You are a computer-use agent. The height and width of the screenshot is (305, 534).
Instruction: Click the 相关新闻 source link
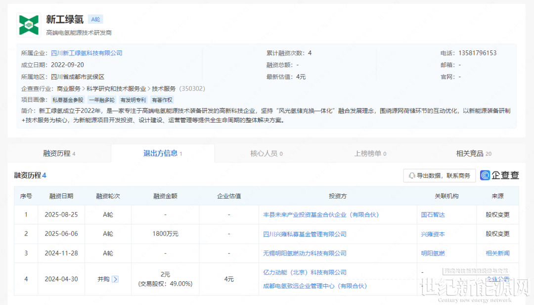click(497, 253)
